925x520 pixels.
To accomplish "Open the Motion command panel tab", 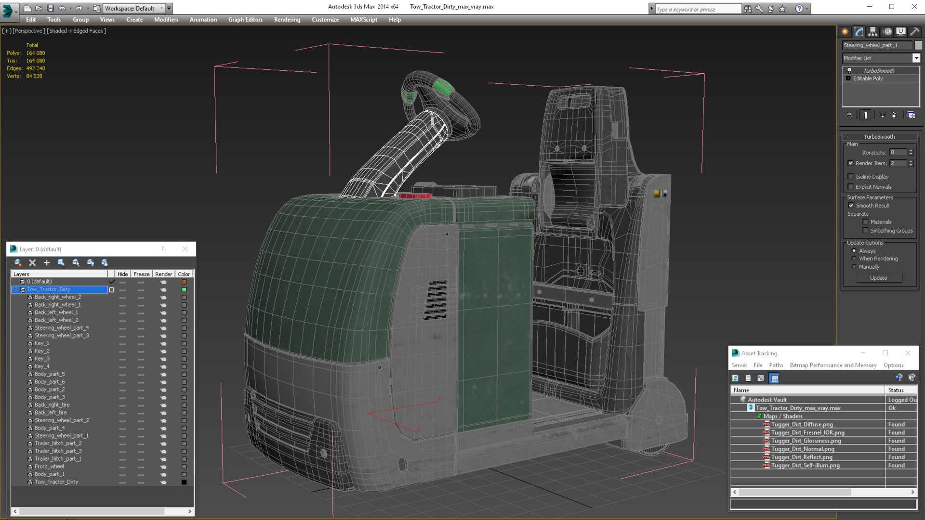I will tap(887, 32).
